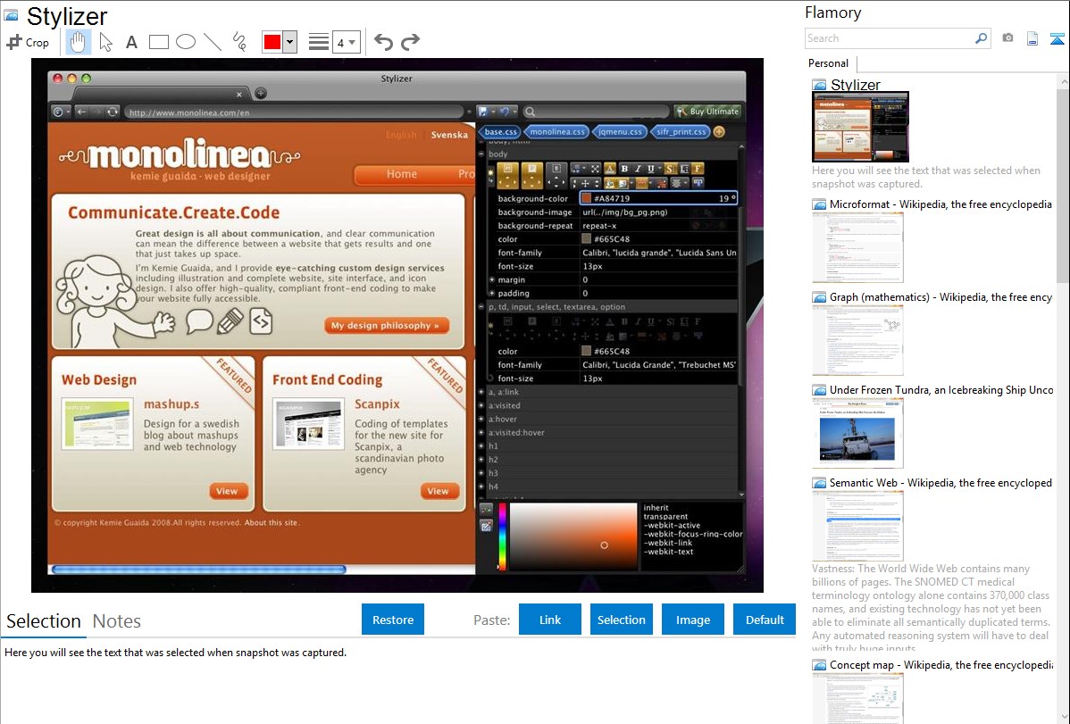This screenshot has width=1070, height=724.
Task: Redo the last annotation
Action: [410, 42]
